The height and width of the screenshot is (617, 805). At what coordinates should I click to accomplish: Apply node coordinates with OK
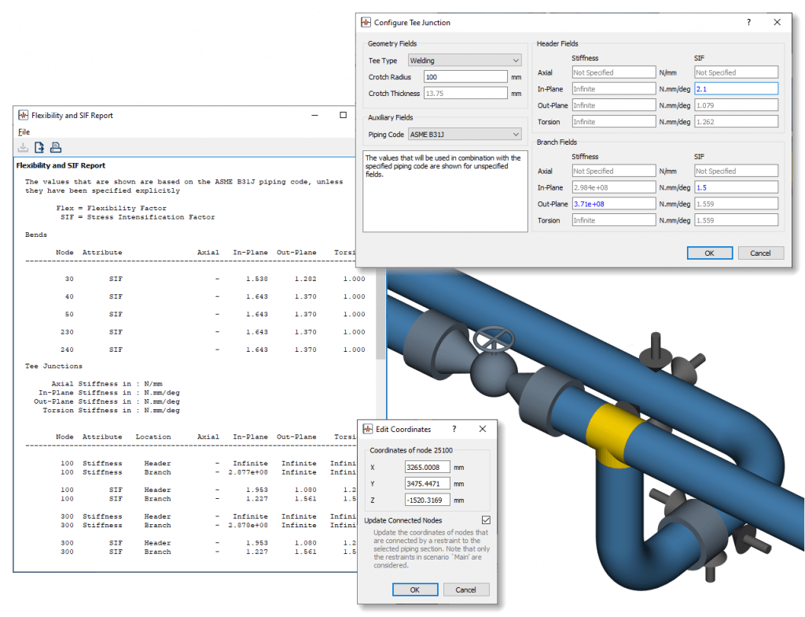[x=415, y=589]
